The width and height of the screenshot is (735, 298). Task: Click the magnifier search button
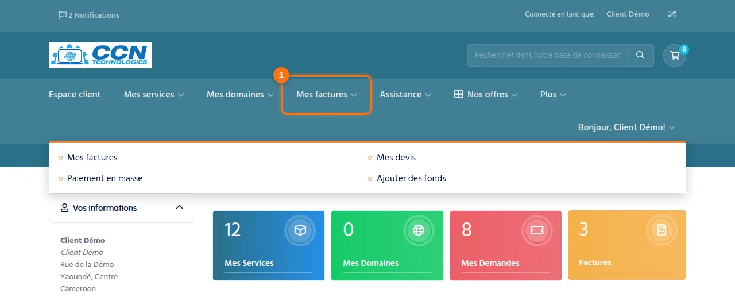point(640,56)
